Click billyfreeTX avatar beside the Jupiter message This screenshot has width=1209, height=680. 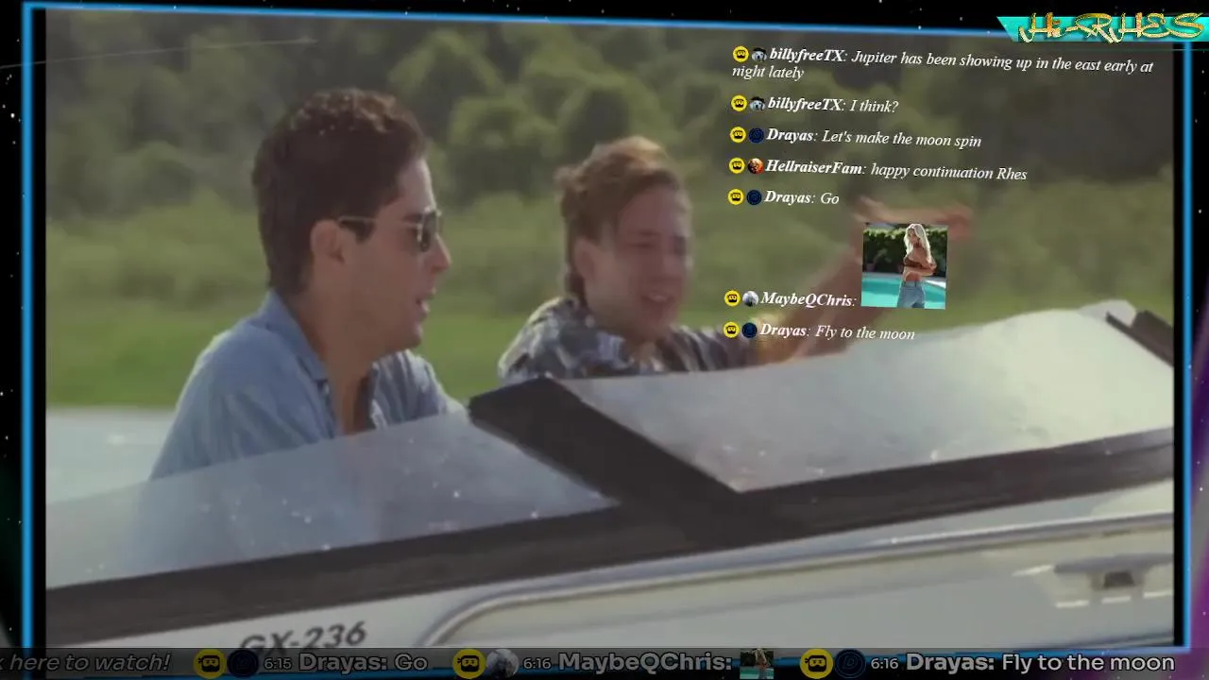(758, 55)
